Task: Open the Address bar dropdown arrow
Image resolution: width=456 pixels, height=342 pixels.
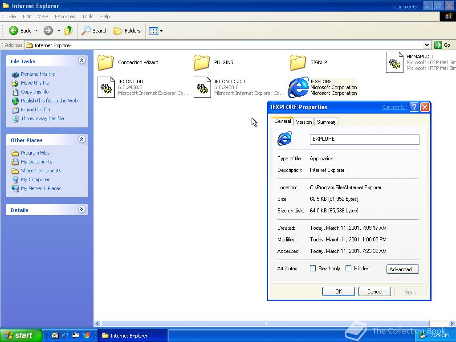Action: pos(427,45)
